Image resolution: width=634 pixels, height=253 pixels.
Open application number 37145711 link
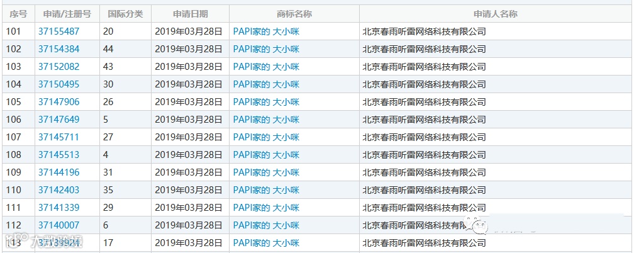coord(58,137)
